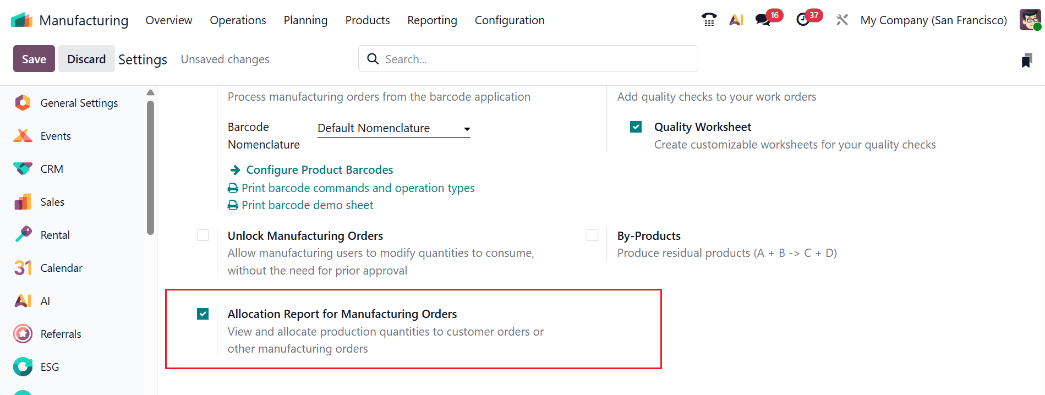
Task: Select the CRM icon in sidebar
Action: pyautogui.click(x=23, y=169)
